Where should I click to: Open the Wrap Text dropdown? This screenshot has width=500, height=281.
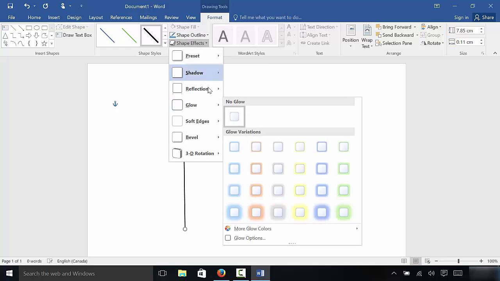pos(367,37)
